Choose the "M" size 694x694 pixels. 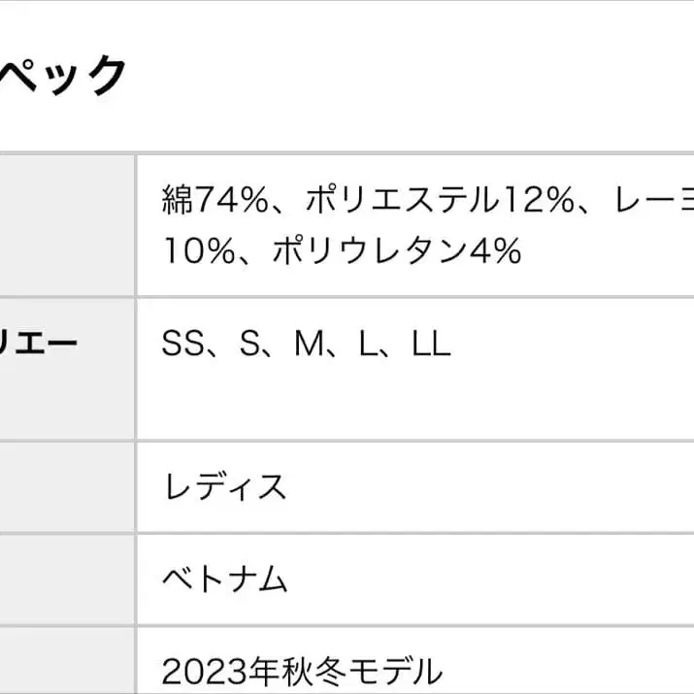[x=307, y=344]
